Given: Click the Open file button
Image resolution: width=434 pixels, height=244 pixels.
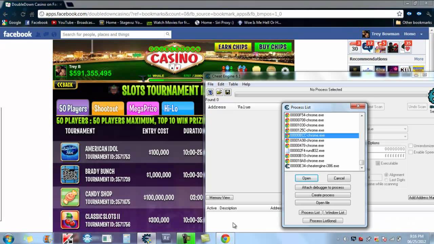Looking at the screenshot, I should pos(323,203).
